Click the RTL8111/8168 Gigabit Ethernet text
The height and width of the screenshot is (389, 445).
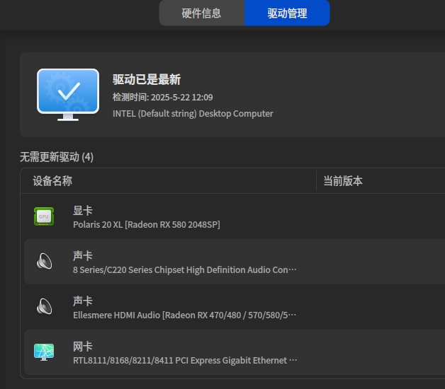pyautogui.click(x=185, y=361)
